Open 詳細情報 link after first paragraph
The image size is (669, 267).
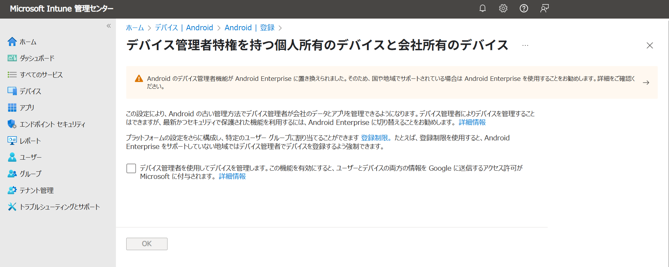click(472, 122)
